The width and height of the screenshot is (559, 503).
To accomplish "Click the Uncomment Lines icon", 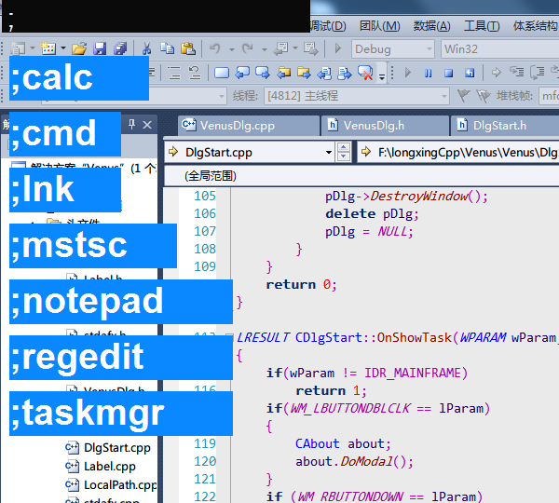I will pos(195,73).
